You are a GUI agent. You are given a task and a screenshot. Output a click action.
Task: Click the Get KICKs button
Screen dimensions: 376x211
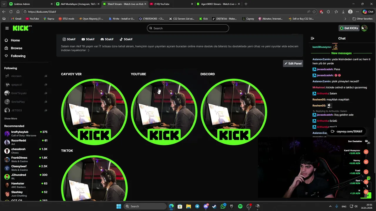(349, 28)
